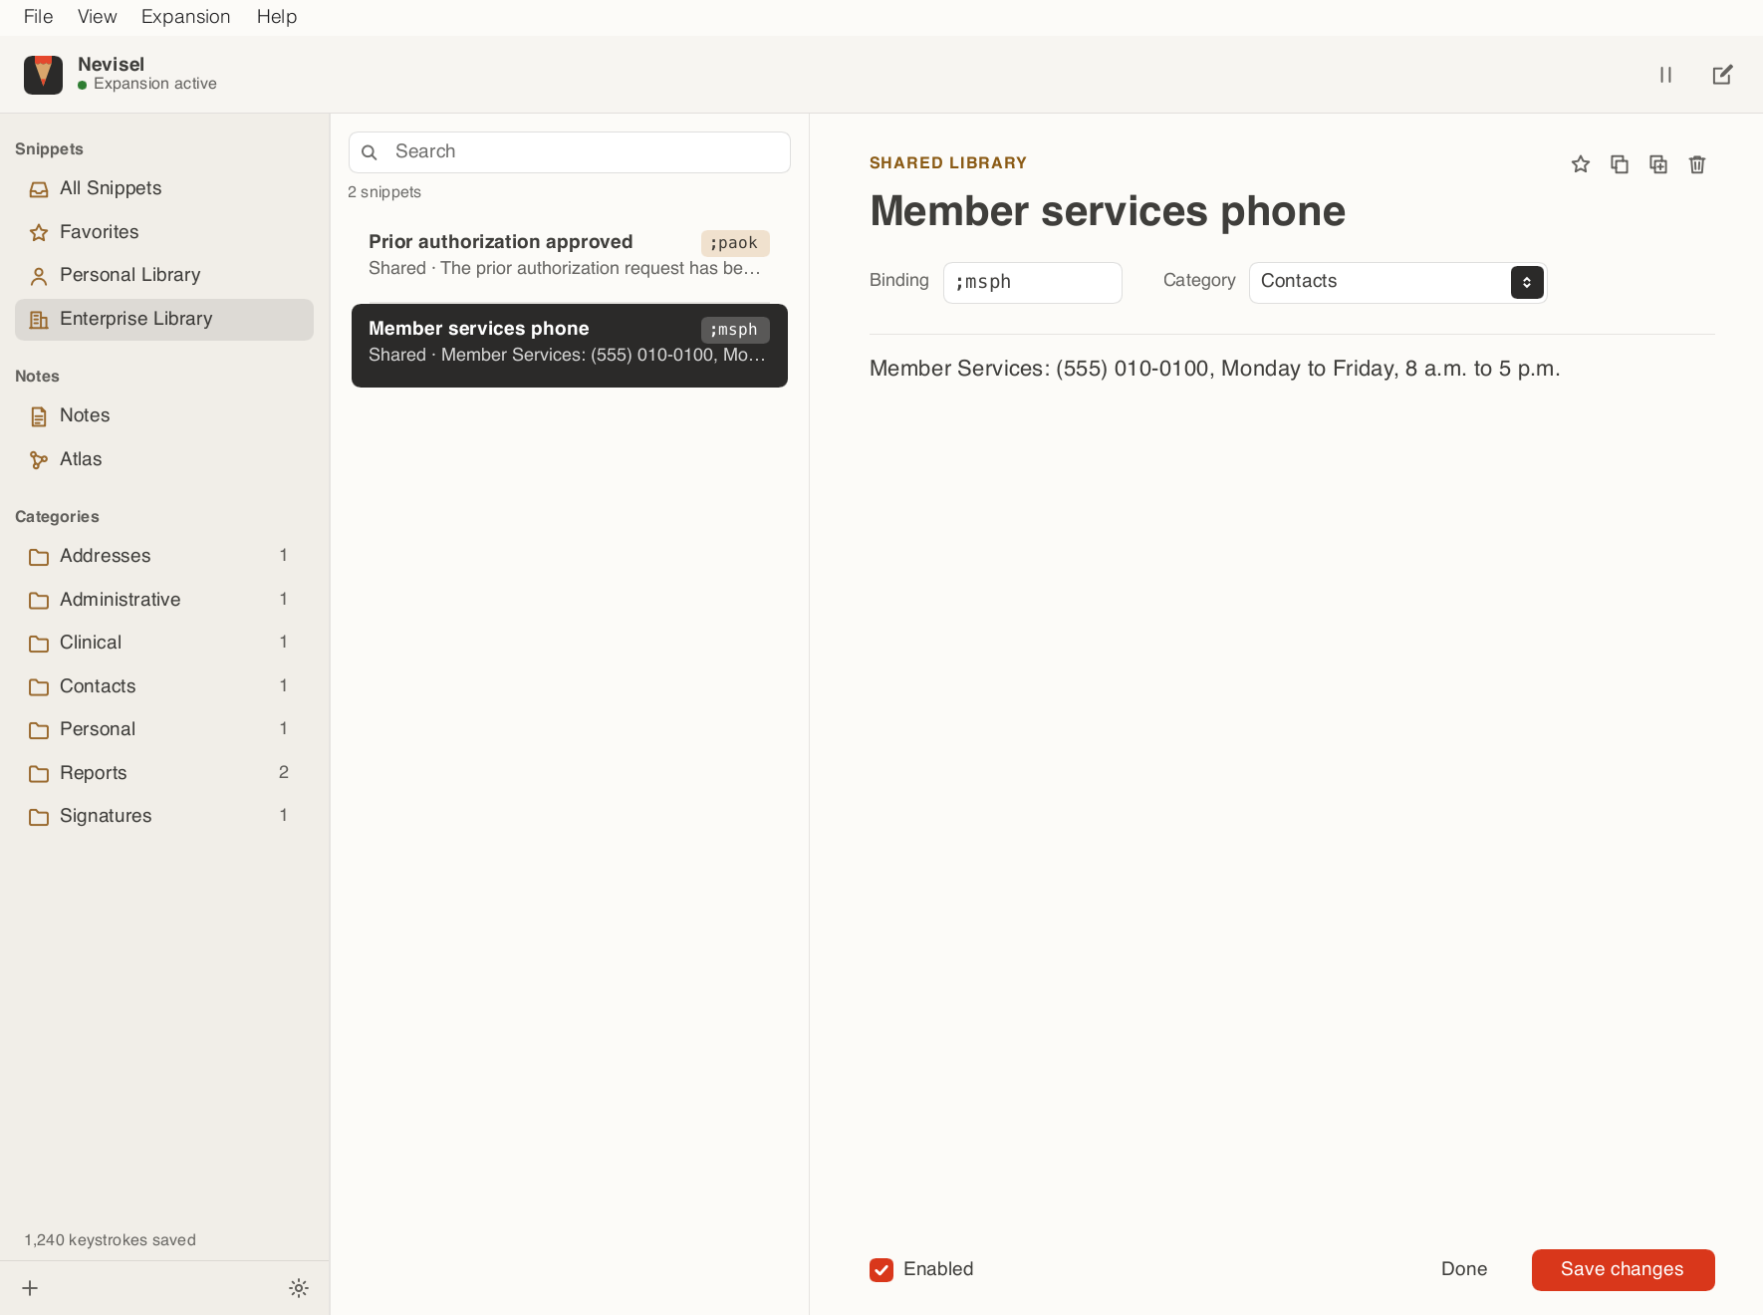Screen dimensions: 1763x1315
Task: Click the plus icon in sidebar footer
Action: [30, 1288]
